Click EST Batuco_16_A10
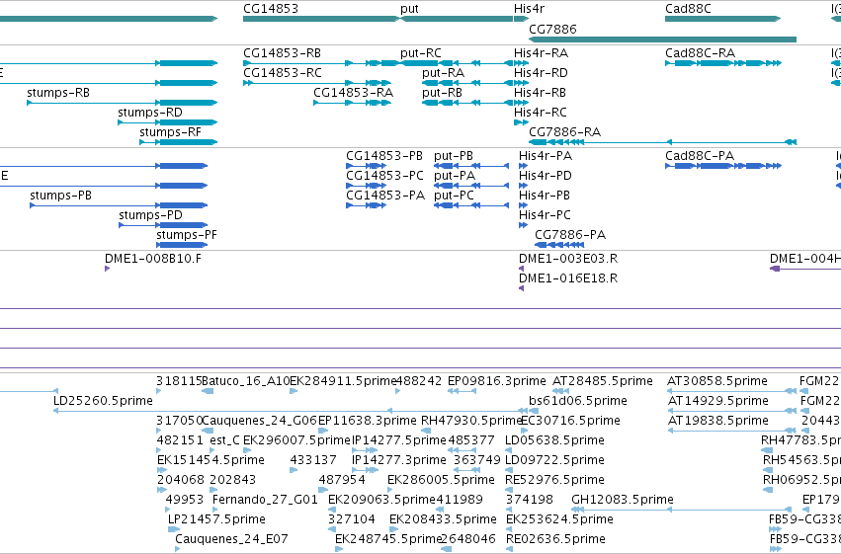841x554 pixels. [246, 381]
